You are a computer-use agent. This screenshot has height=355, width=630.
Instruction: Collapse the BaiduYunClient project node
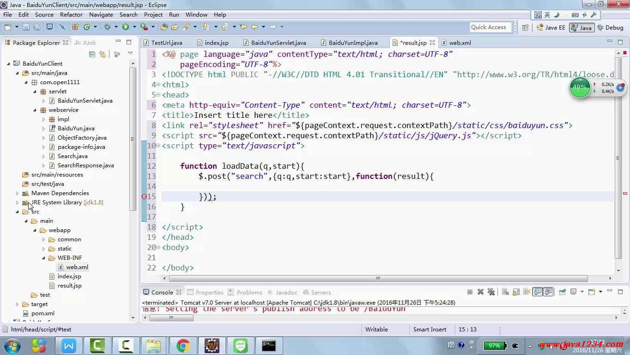(9, 64)
